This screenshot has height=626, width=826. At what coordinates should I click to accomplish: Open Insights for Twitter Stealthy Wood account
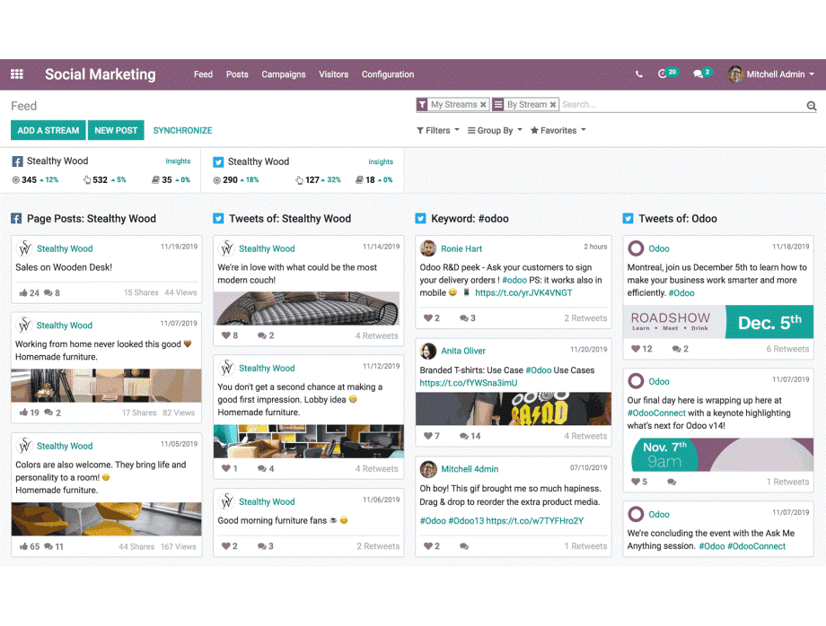(381, 161)
